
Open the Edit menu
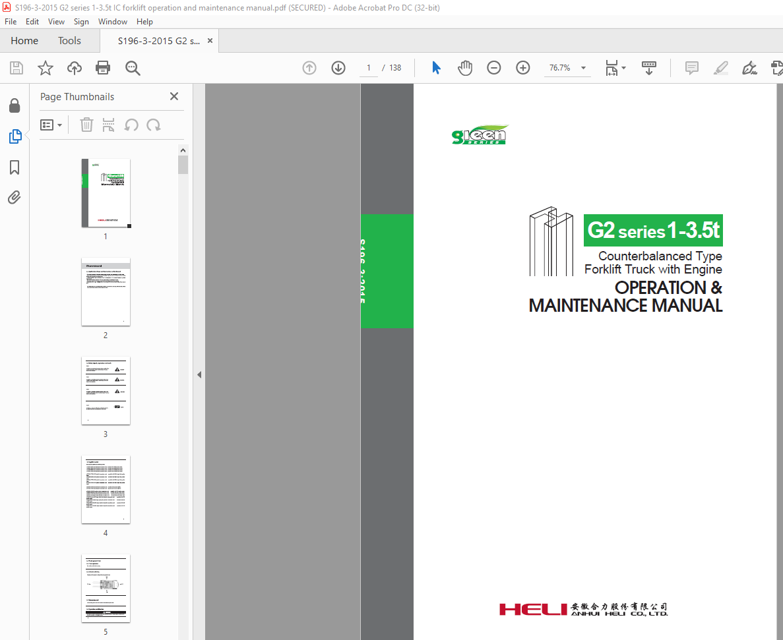(x=32, y=22)
